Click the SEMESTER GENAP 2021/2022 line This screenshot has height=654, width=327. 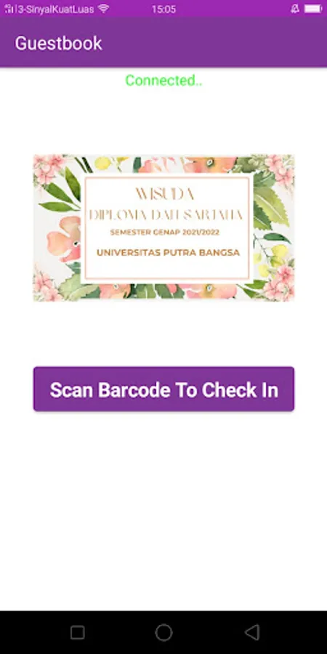tap(165, 233)
